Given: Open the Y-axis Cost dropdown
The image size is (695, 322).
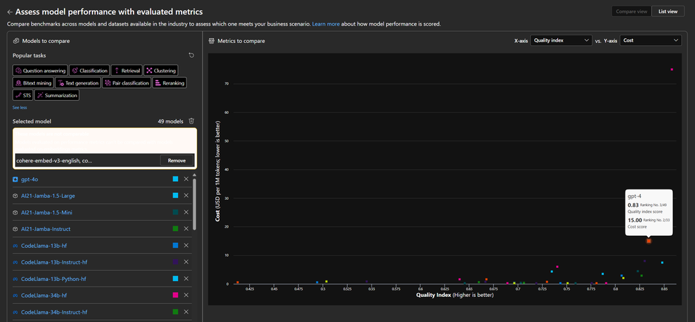Looking at the screenshot, I should 650,40.
